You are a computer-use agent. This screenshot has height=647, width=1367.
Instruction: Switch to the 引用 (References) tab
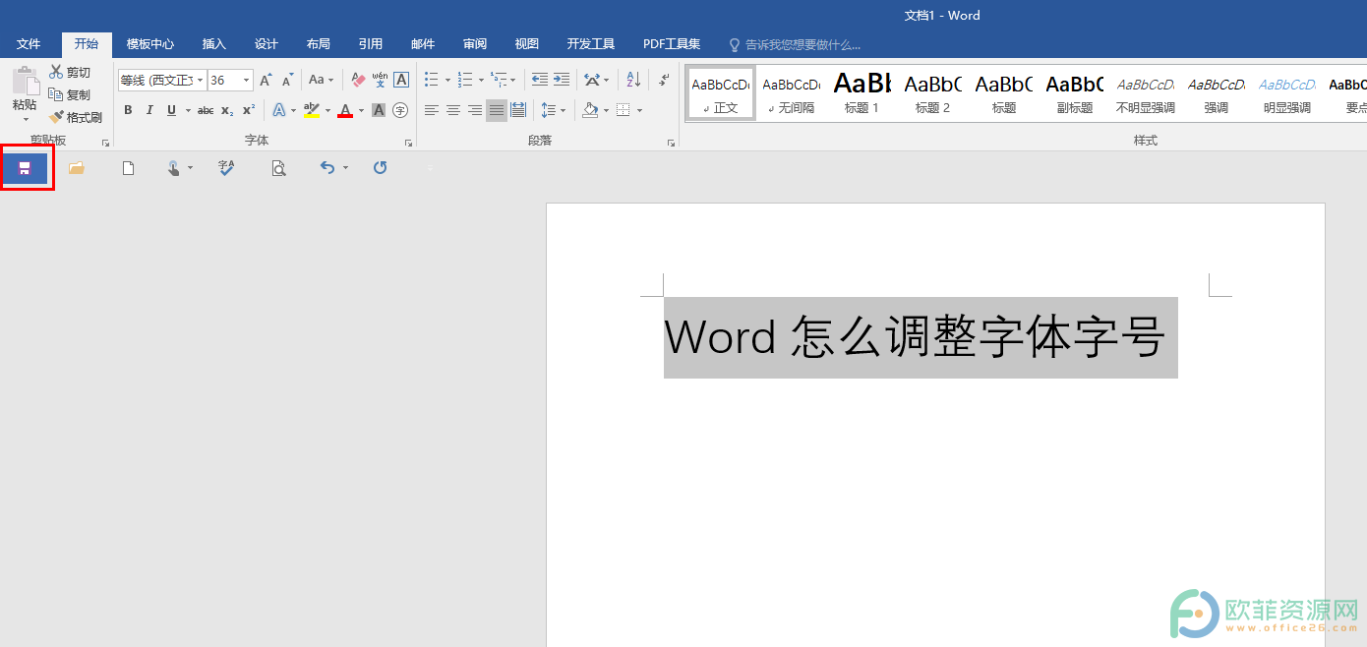[371, 44]
